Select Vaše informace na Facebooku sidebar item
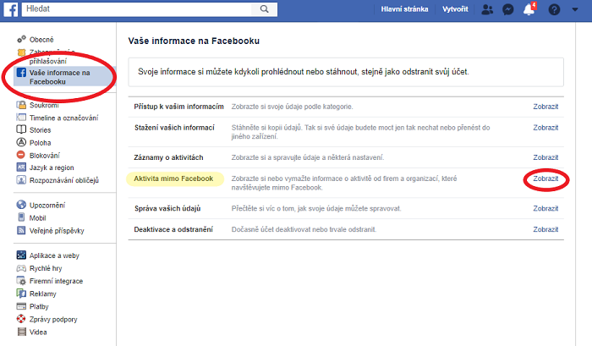 click(59, 77)
